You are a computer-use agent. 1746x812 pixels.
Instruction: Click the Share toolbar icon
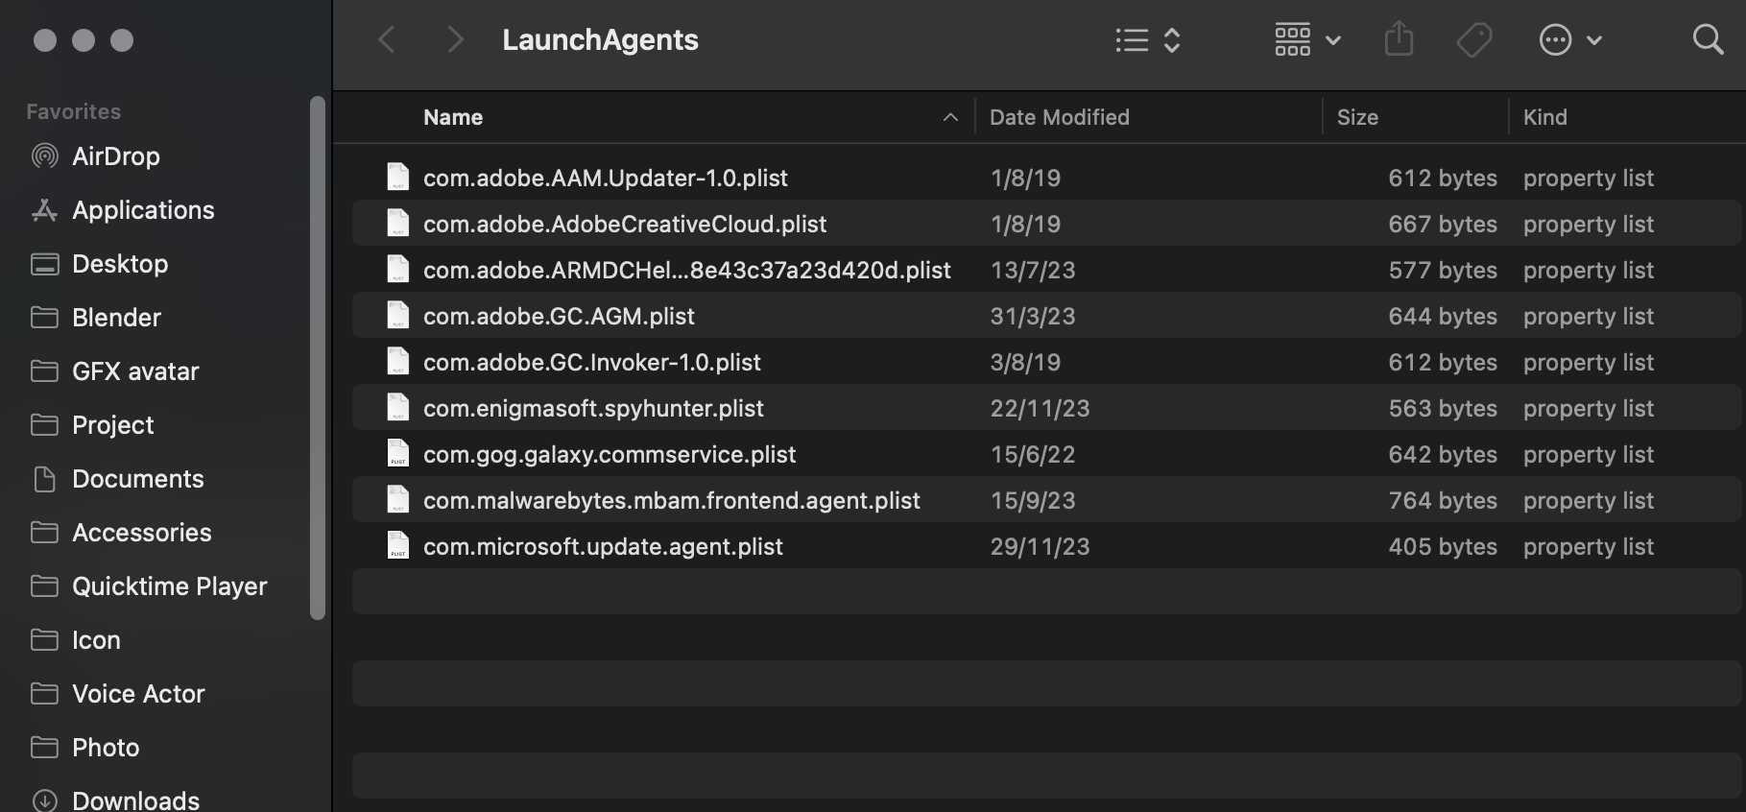pos(1399,40)
